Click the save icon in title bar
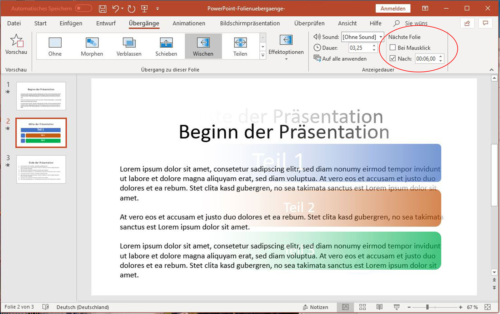Screen dimensions: 500x314 (x=102, y=9)
